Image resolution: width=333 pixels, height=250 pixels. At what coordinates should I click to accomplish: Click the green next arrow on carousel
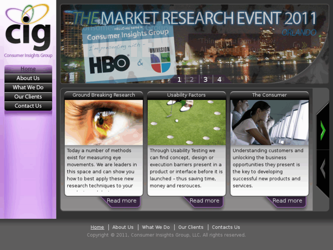coord(323,131)
